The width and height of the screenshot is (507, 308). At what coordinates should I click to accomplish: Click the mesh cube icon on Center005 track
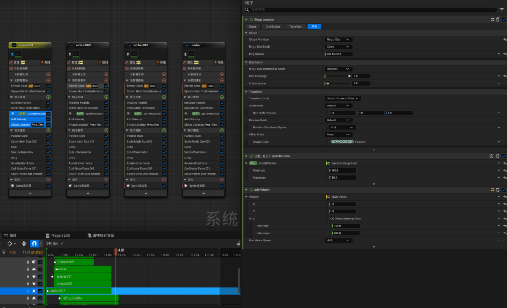pos(34,262)
